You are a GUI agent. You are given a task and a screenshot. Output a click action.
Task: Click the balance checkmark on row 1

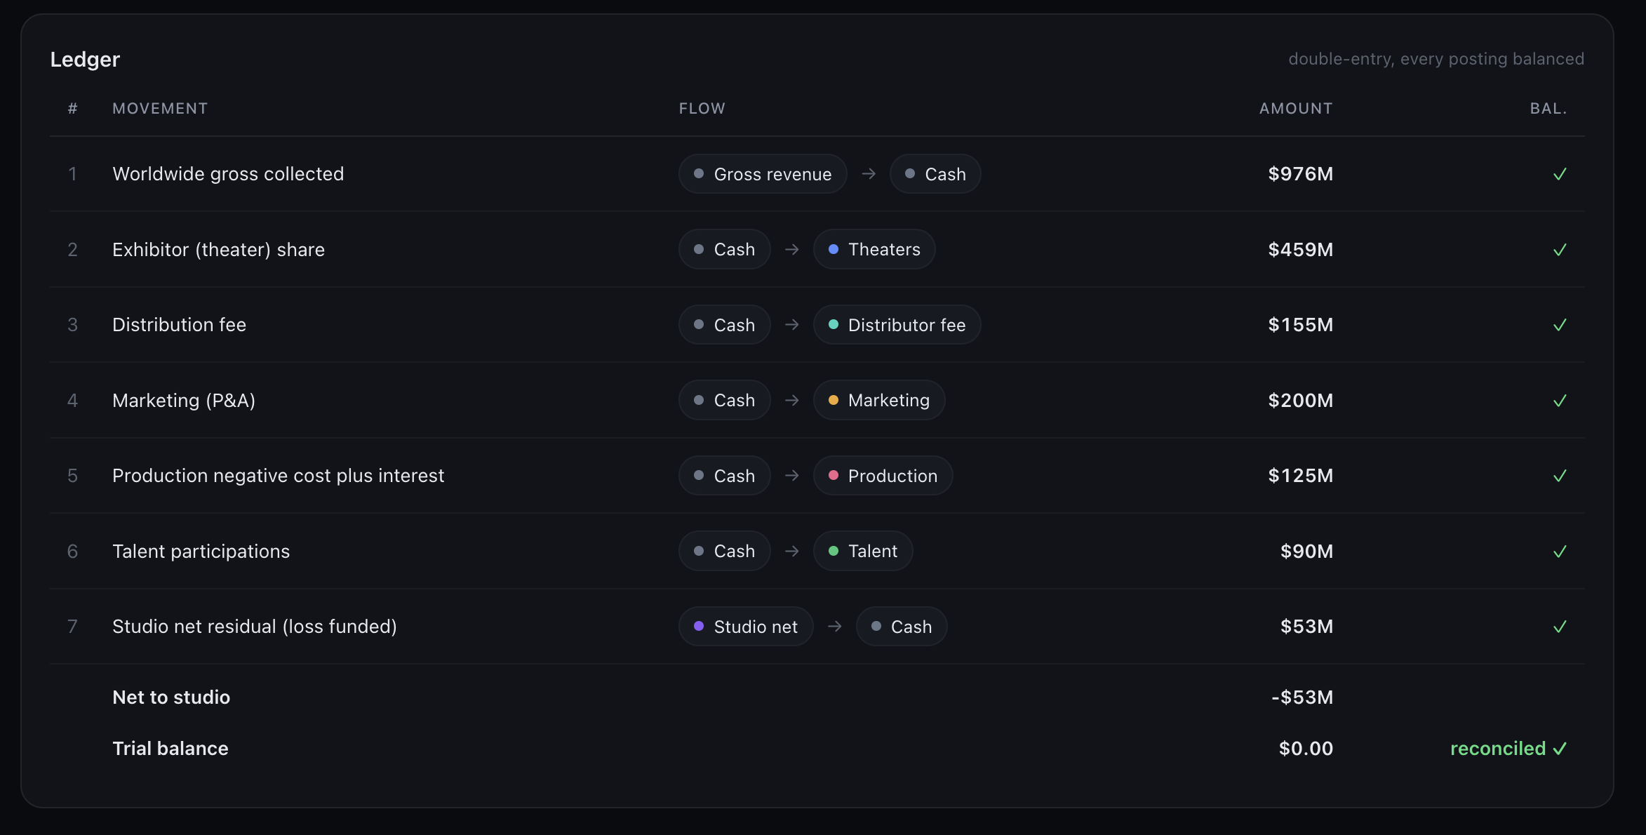[1560, 174]
